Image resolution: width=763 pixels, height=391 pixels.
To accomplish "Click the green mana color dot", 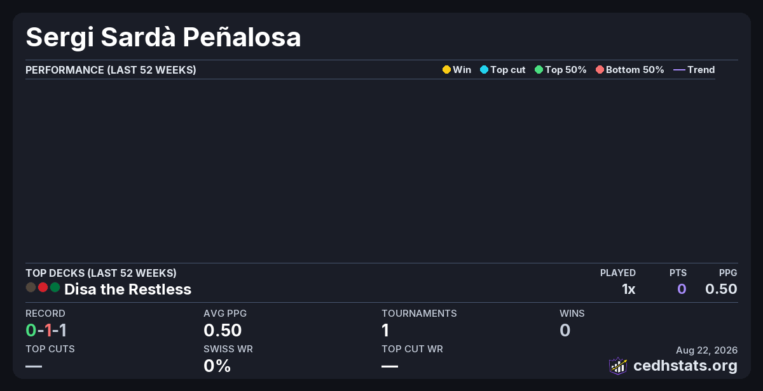I will click(55, 288).
